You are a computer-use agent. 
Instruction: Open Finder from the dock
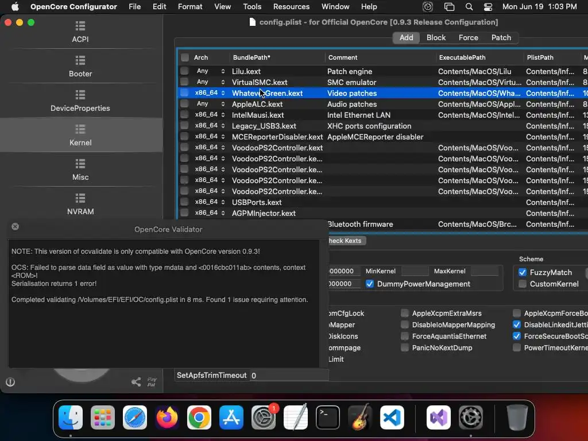pyautogui.click(x=71, y=417)
